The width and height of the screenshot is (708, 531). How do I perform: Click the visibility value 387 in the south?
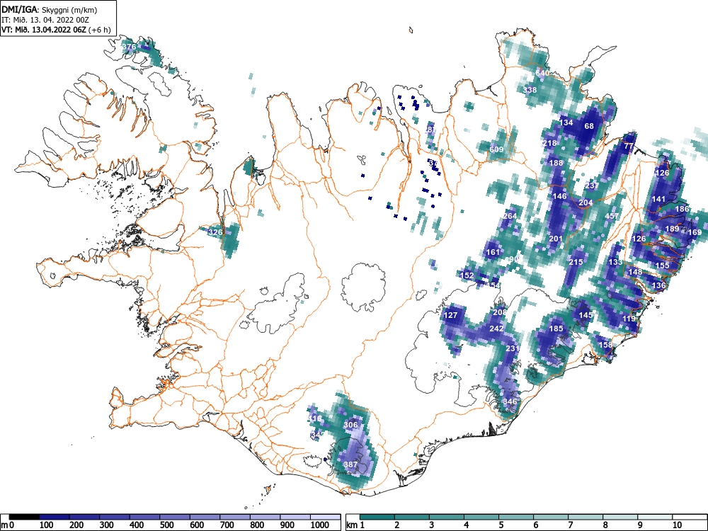[x=351, y=464]
